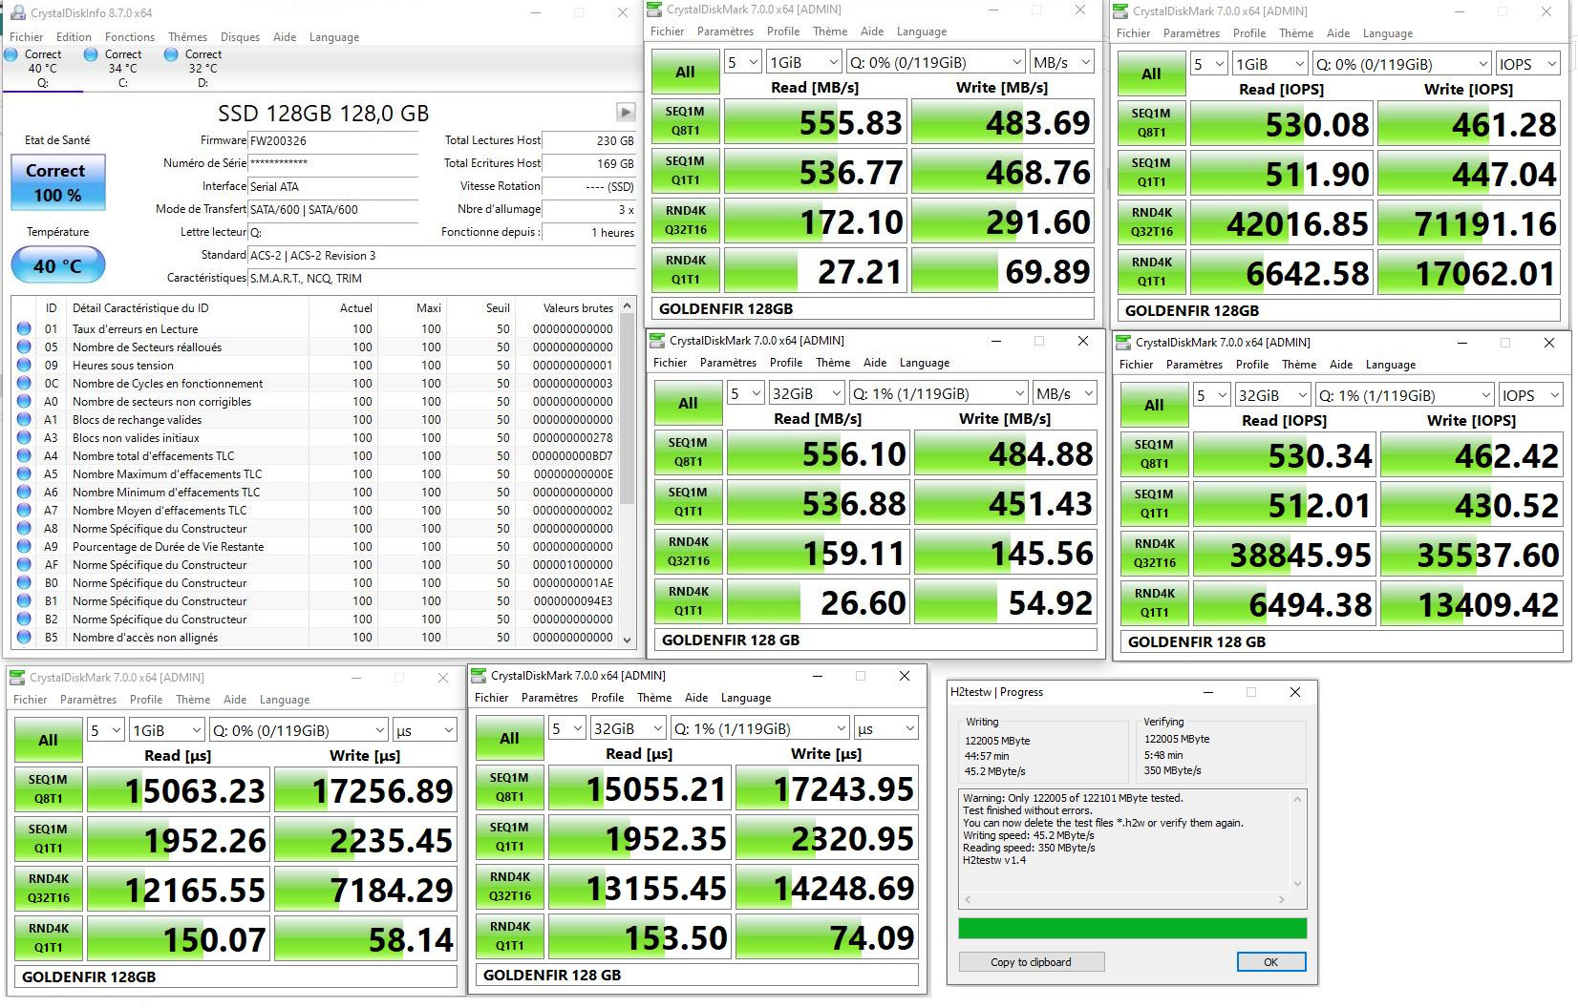The width and height of the screenshot is (1578, 1008).
Task: Click status circle for 09 Heures sous tension
Action: (24, 365)
